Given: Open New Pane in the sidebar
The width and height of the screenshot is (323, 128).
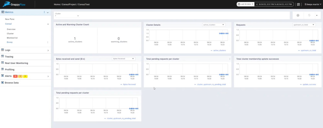Looking at the screenshot, I should click(10, 19).
